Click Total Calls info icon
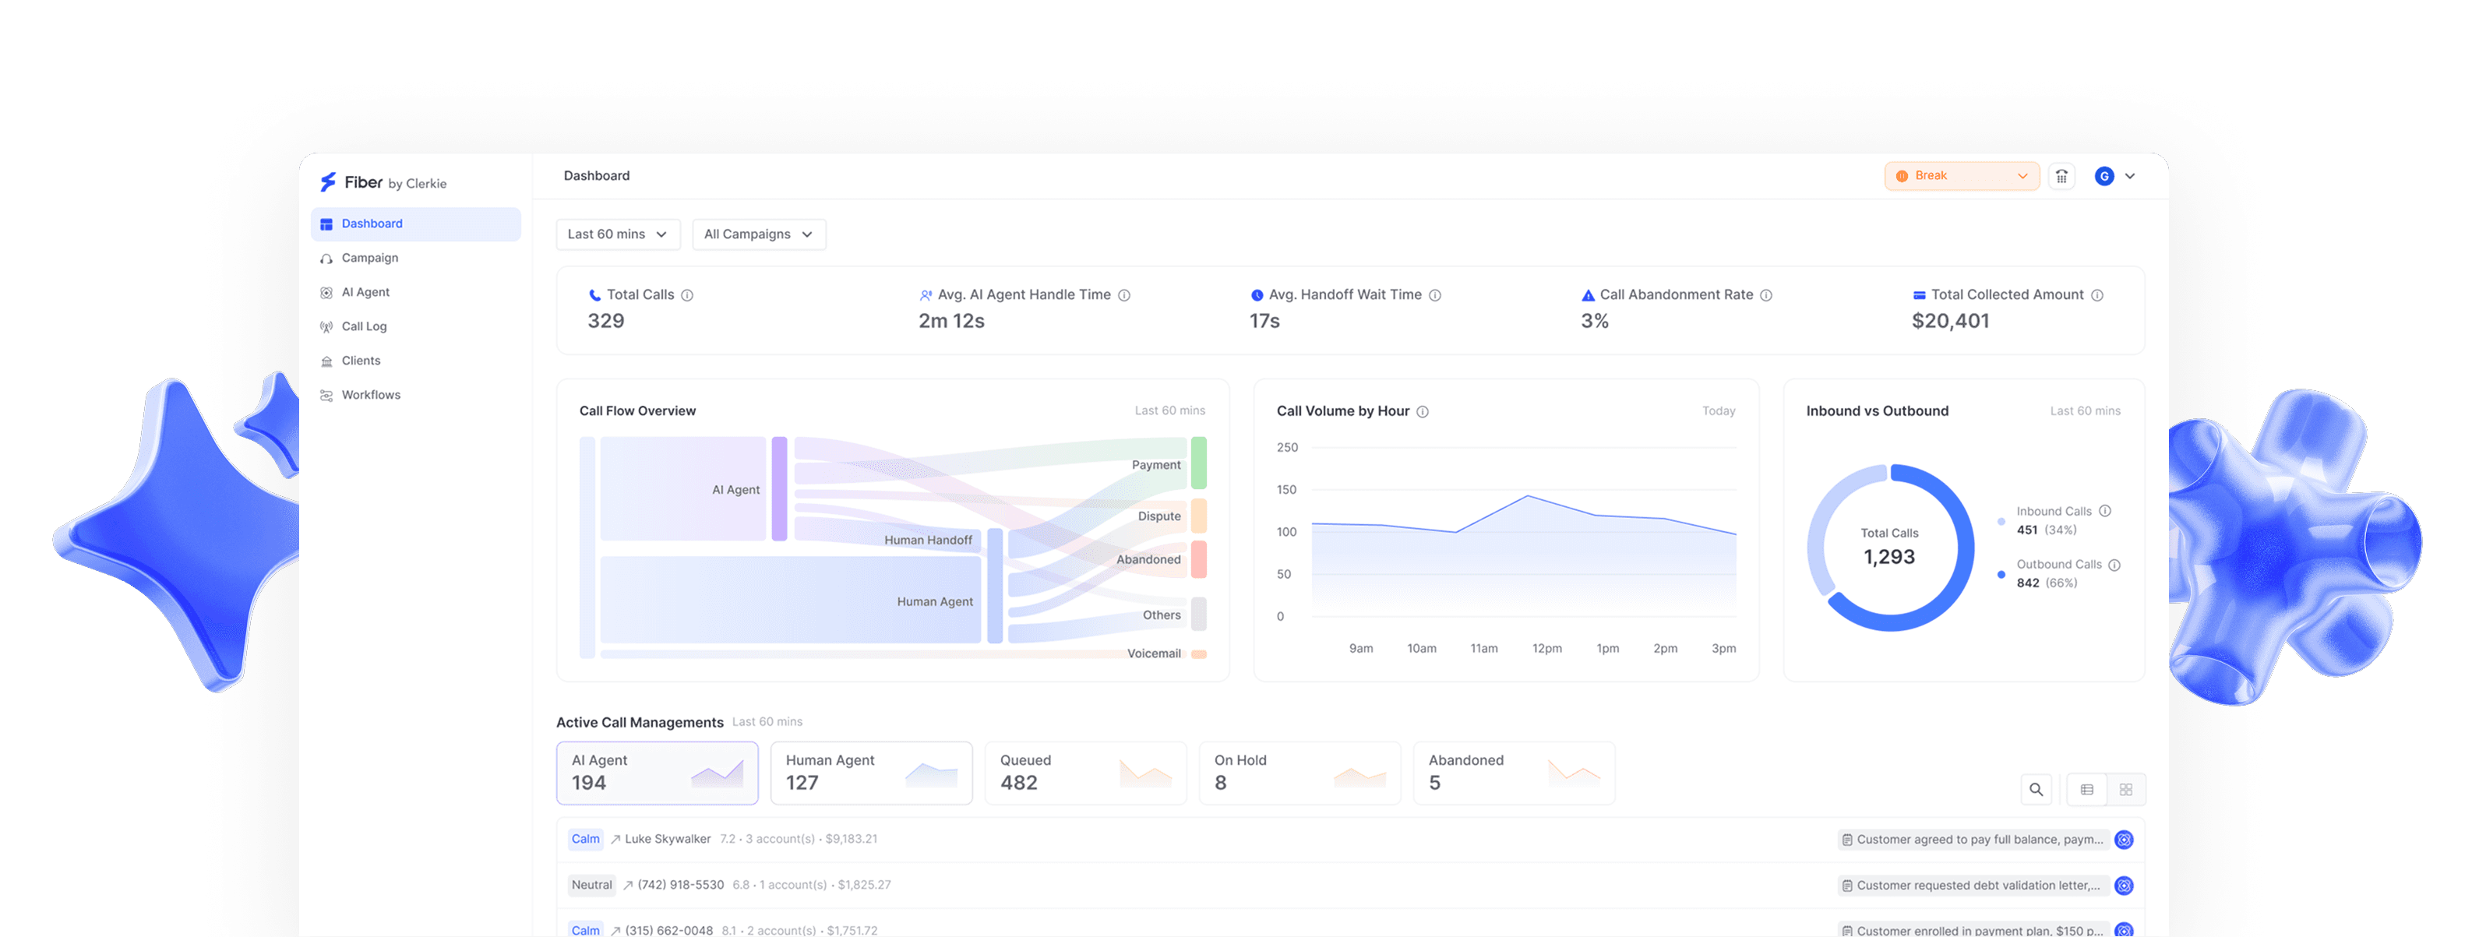 click(x=687, y=296)
